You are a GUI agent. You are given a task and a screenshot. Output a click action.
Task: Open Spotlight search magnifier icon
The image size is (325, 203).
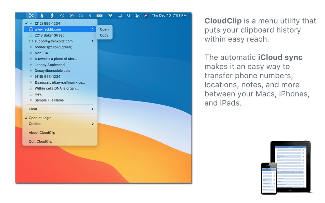click(129, 15)
